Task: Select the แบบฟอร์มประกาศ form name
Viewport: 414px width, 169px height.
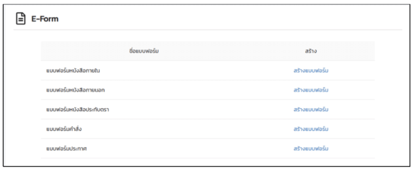Action: click(66, 149)
